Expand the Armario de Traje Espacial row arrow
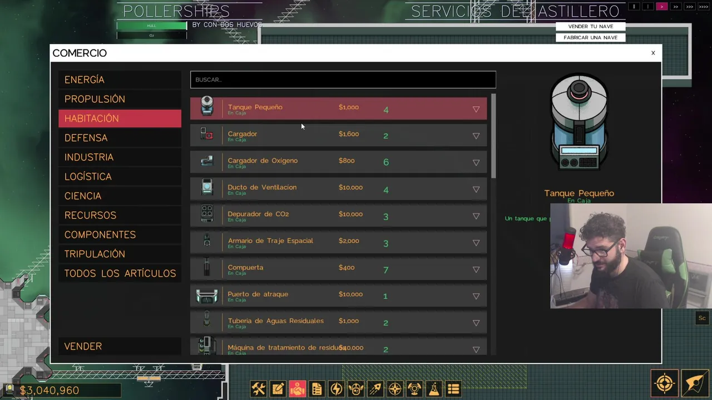 [x=476, y=243]
